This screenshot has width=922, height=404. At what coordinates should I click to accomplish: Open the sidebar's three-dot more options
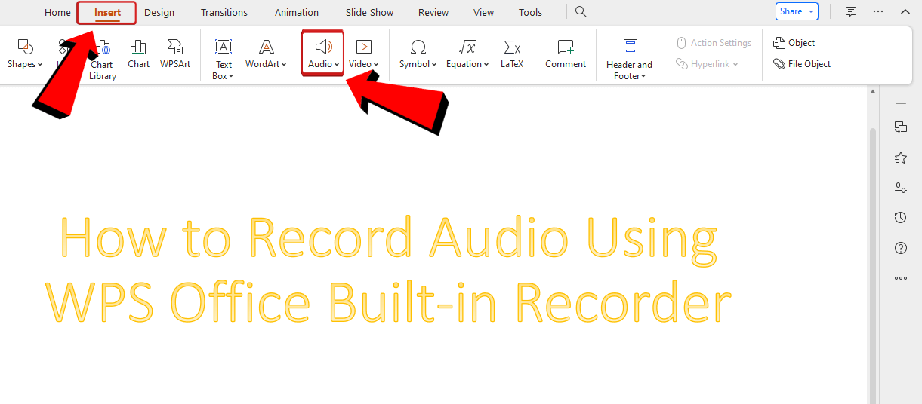pyautogui.click(x=900, y=278)
